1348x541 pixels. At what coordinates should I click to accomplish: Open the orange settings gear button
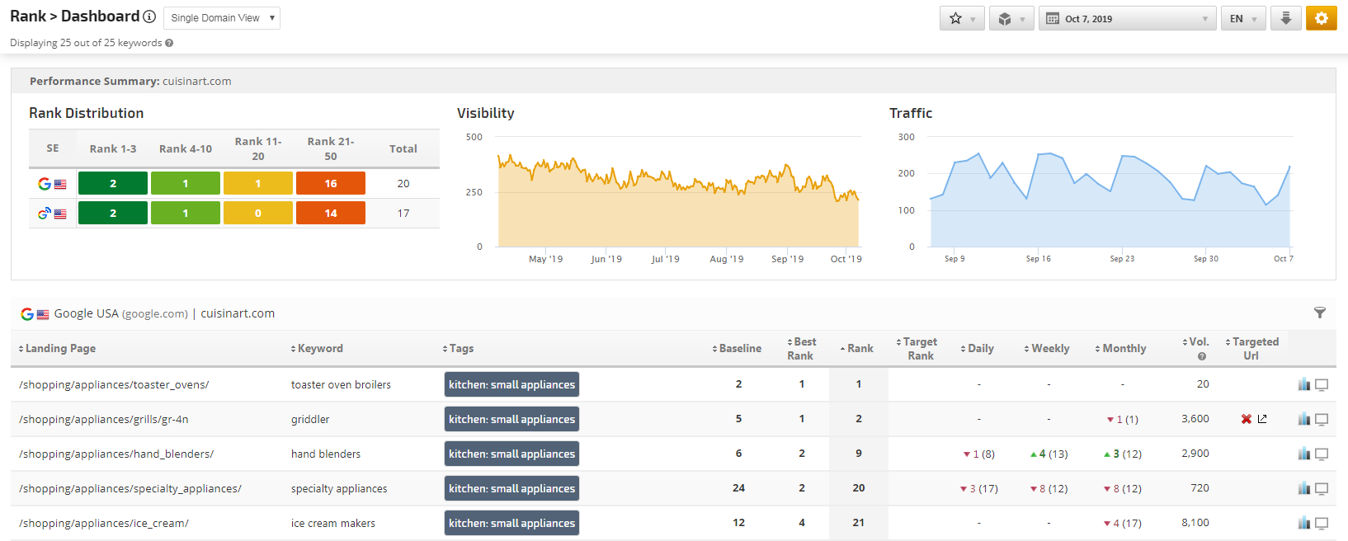(x=1321, y=18)
